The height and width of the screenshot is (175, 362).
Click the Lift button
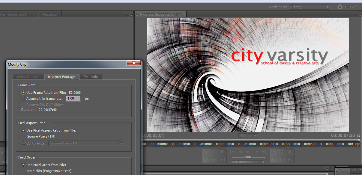pos(274,160)
